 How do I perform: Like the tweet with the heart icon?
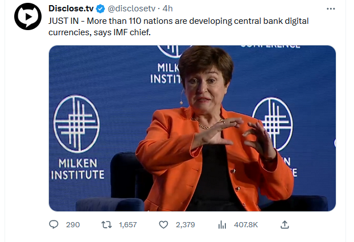point(163,225)
